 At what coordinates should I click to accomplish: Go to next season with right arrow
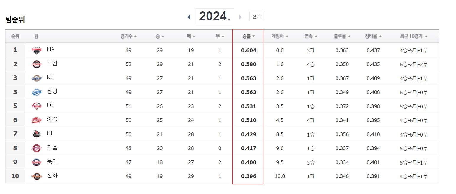point(240,17)
